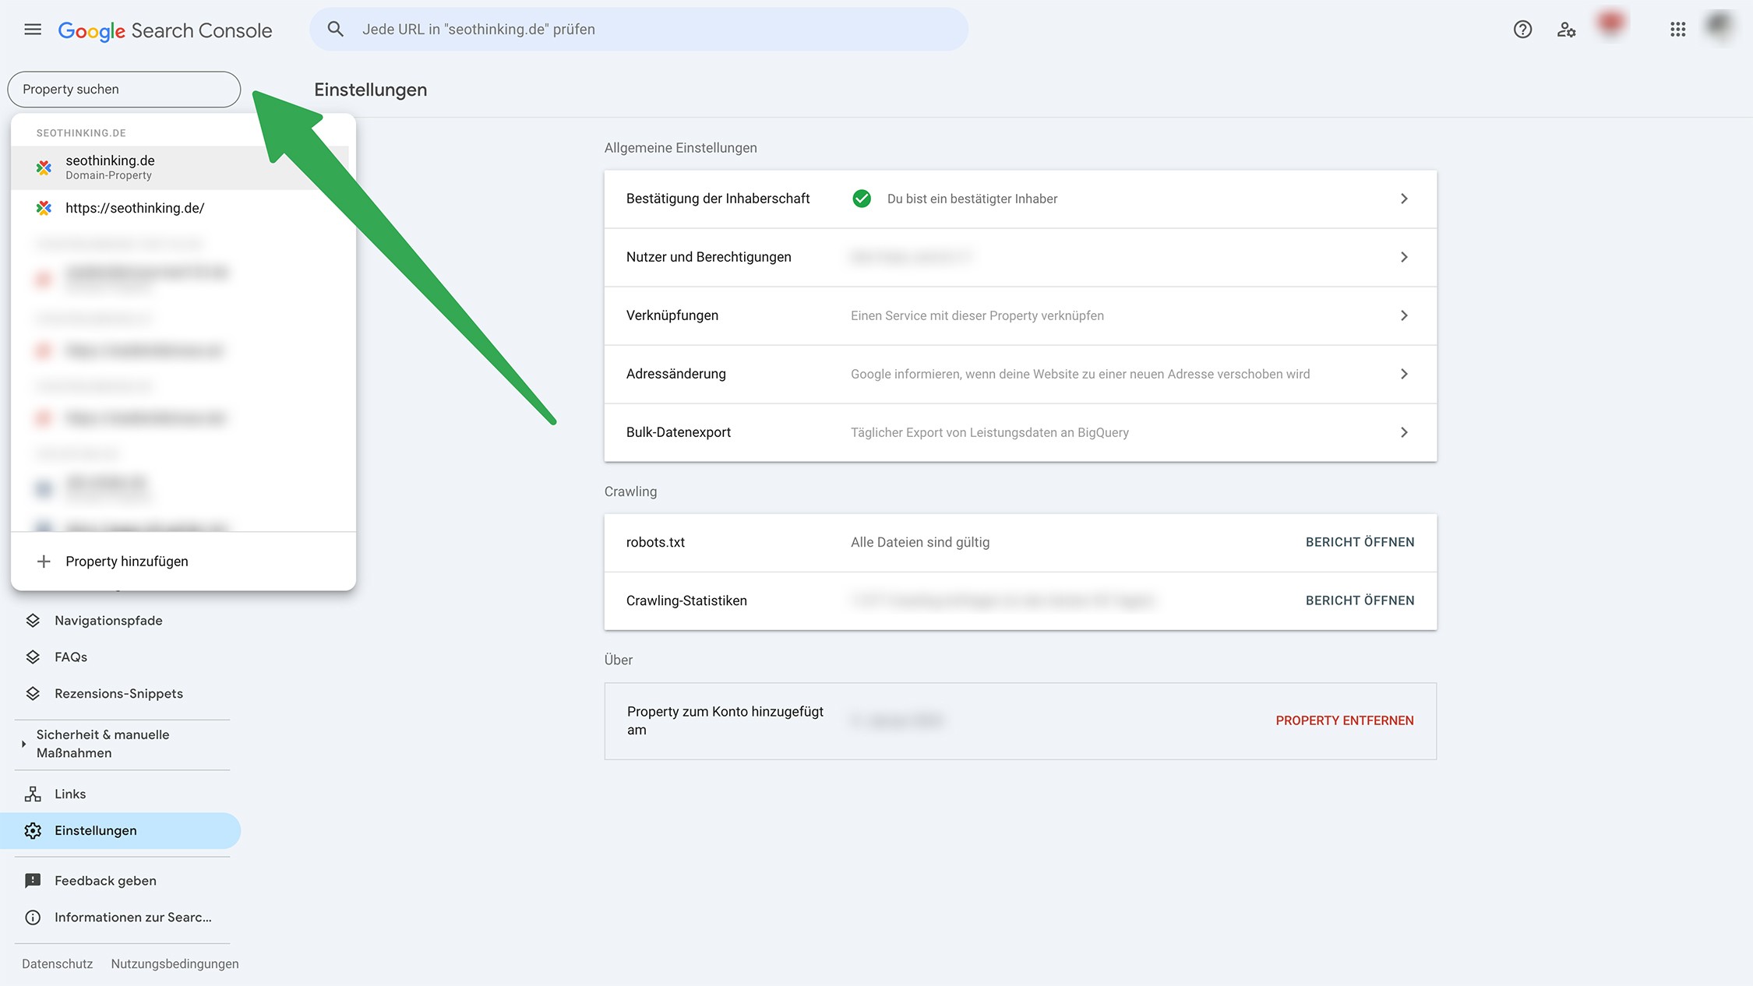Open the hamburger main menu
This screenshot has width=1753, height=986.
(33, 30)
